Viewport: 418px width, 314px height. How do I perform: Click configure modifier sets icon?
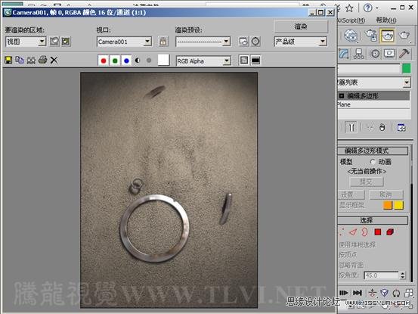pyautogui.click(x=401, y=128)
